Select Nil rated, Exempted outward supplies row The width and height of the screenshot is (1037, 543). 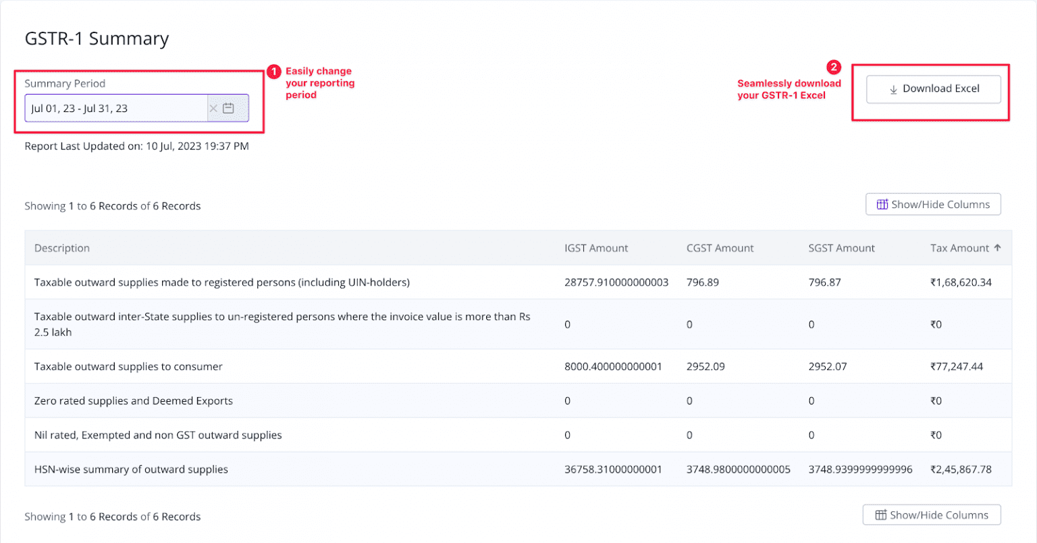click(x=158, y=436)
